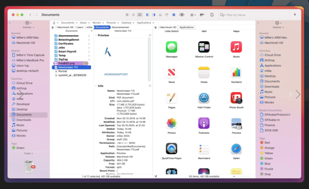Click Abonnementen in the path bar
This screenshot has width=309, height=189.
[120, 27]
